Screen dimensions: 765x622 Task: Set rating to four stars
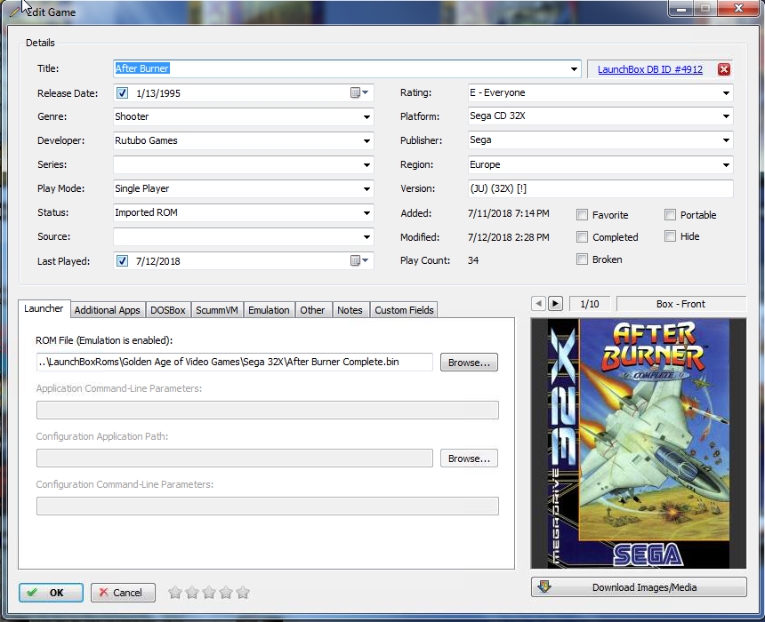(226, 593)
